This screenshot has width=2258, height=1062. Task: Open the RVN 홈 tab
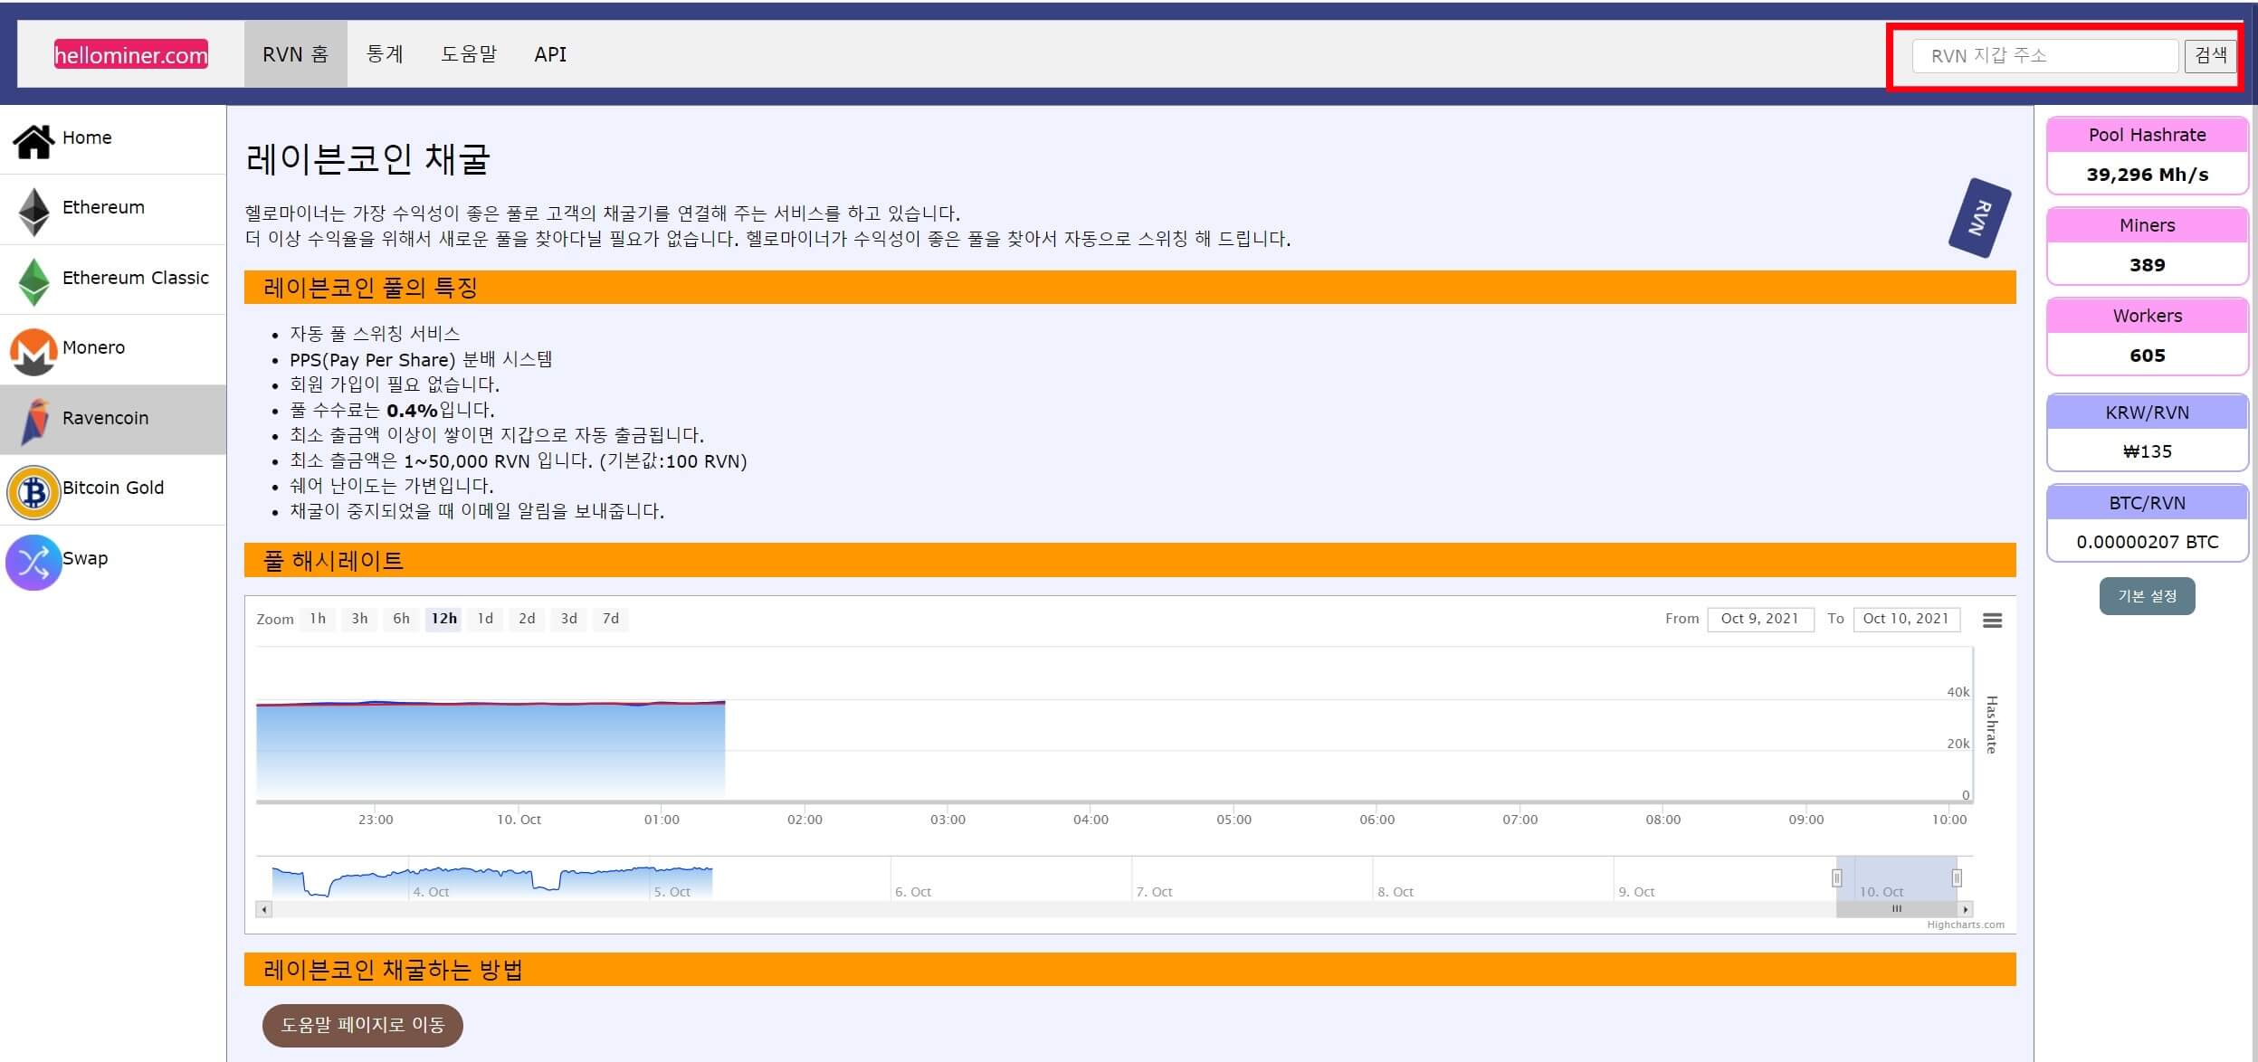pyautogui.click(x=295, y=54)
